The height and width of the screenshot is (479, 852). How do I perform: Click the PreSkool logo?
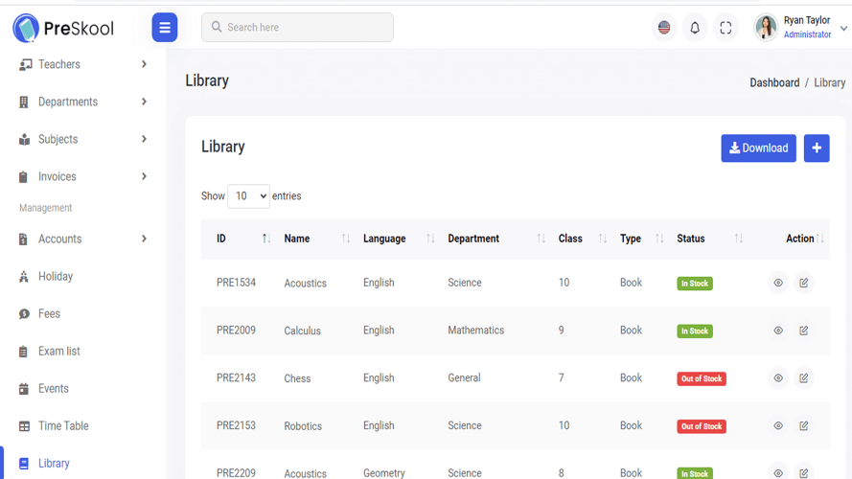point(63,28)
